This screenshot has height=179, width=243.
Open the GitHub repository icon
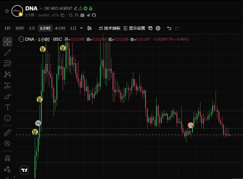(94, 15)
